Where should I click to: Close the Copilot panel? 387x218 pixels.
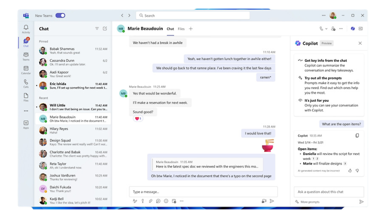click(x=360, y=43)
